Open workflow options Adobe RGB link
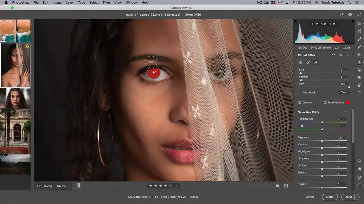 coord(164,197)
